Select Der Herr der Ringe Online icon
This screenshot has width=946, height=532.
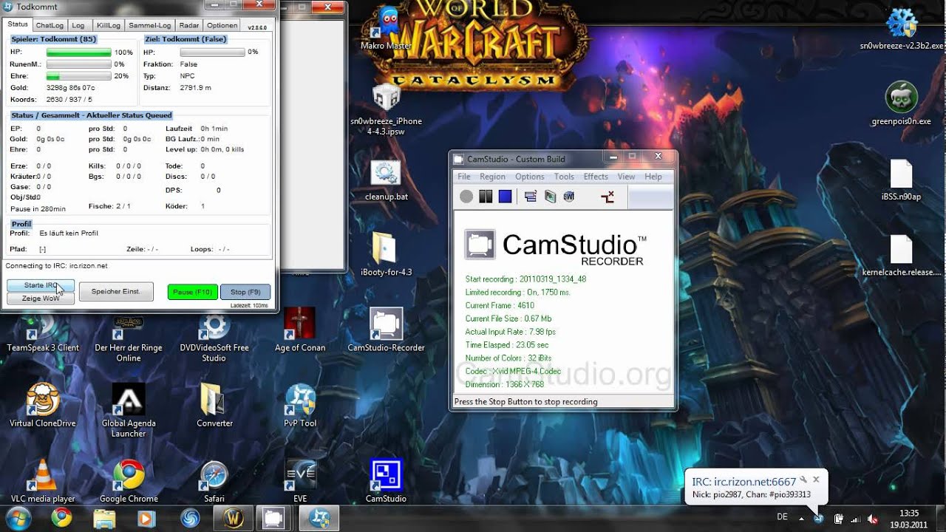[129, 336]
